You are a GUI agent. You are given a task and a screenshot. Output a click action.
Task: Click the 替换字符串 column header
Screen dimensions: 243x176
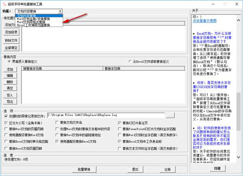point(144,69)
